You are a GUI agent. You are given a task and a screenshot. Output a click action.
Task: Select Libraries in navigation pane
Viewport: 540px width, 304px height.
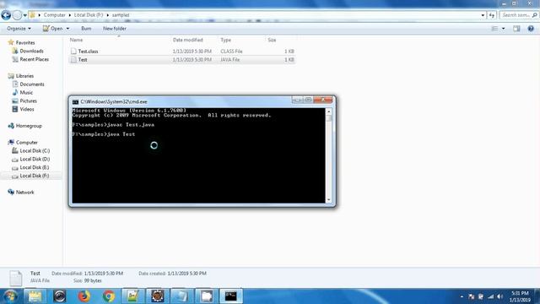tap(24, 76)
